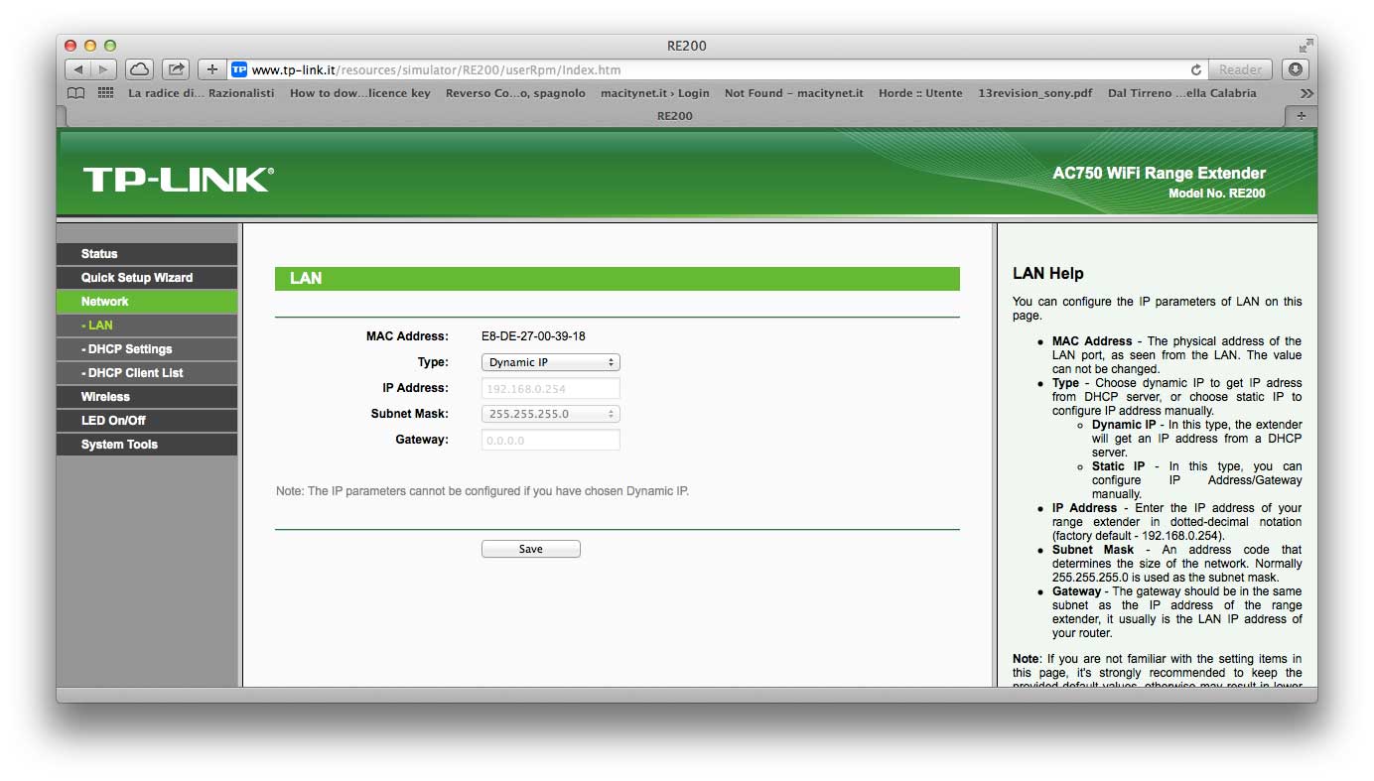Go forward using Safari's forward arrow

pyautogui.click(x=104, y=69)
